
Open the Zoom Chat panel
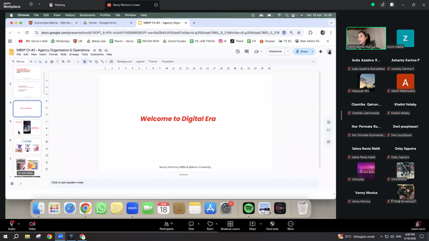click(x=191, y=226)
